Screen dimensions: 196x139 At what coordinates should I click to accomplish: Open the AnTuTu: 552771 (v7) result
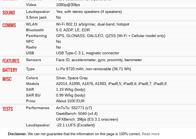[x=74, y=108]
